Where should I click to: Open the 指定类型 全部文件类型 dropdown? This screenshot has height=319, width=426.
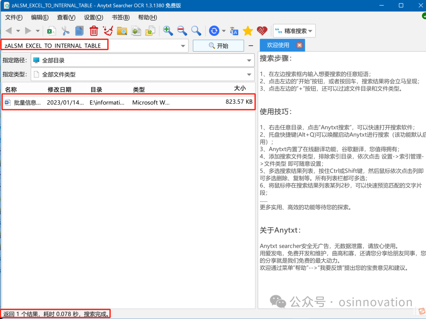[143, 75]
